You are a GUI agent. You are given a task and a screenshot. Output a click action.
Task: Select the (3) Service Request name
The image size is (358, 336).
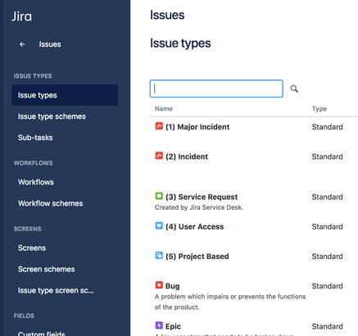coord(202,197)
